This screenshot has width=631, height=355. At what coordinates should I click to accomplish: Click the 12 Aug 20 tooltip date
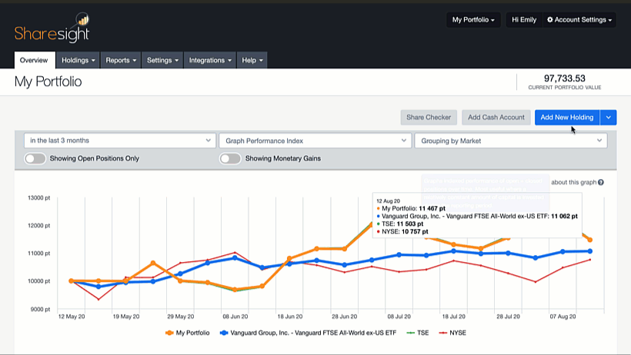(389, 201)
